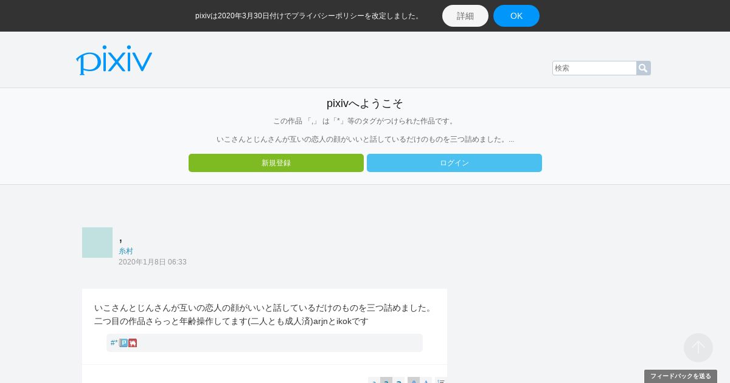This screenshot has width=730, height=383.
Task: Click the author avatar thumbnail
Action: pyautogui.click(x=97, y=243)
